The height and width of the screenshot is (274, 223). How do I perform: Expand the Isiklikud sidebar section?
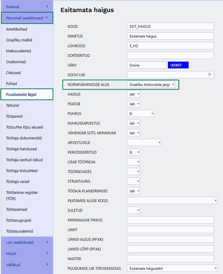click(27, 265)
